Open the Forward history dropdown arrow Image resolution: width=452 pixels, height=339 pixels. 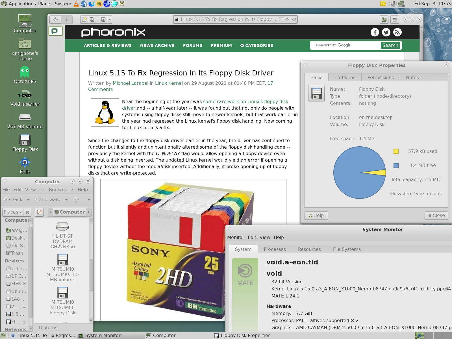pyautogui.click(x=66, y=200)
